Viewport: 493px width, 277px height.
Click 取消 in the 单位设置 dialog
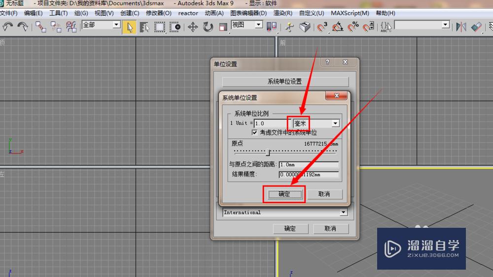click(330, 229)
